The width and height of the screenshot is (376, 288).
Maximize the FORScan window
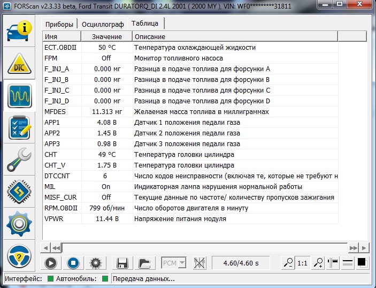click(x=340, y=4)
